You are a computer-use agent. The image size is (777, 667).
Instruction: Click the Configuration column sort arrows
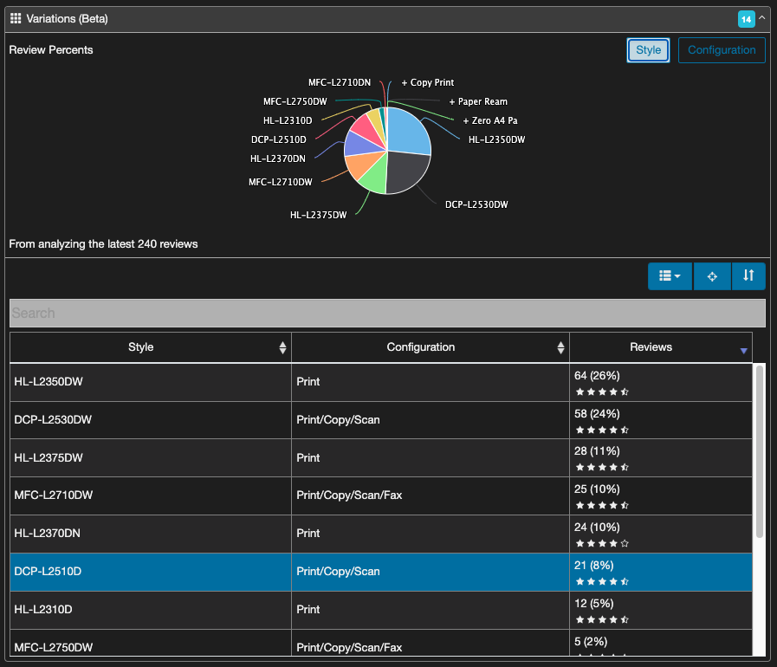(x=560, y=348)
